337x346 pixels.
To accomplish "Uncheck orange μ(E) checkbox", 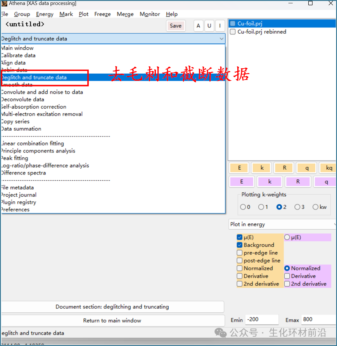I will click(x=240, y=237).
